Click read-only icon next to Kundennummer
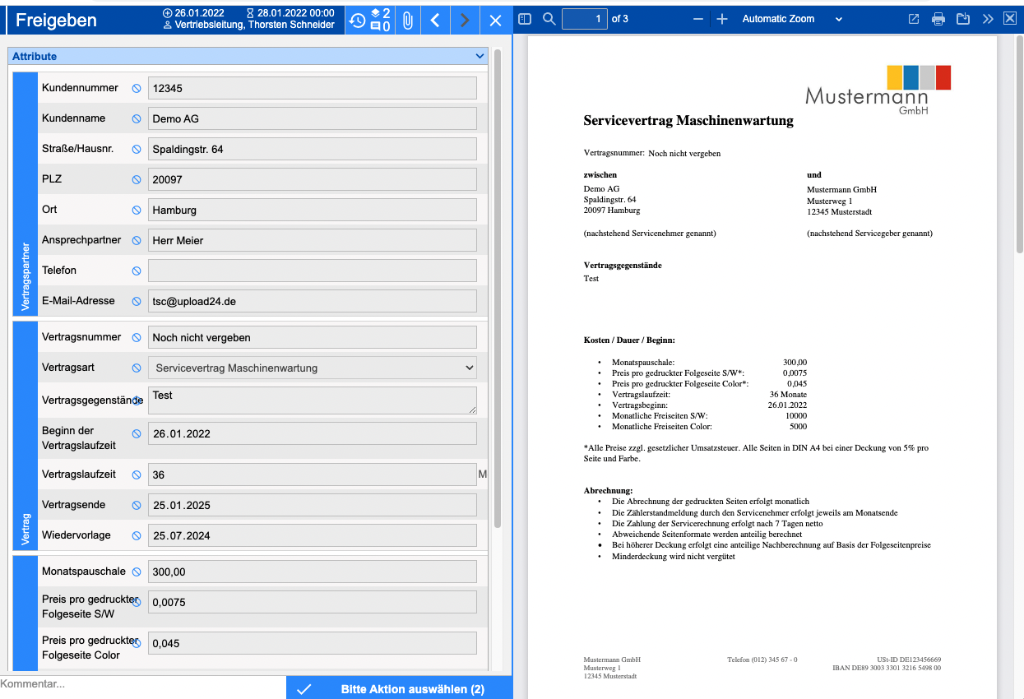This screenshot has width=1024, height=699. pyautogui.click(x=137, y=88)
